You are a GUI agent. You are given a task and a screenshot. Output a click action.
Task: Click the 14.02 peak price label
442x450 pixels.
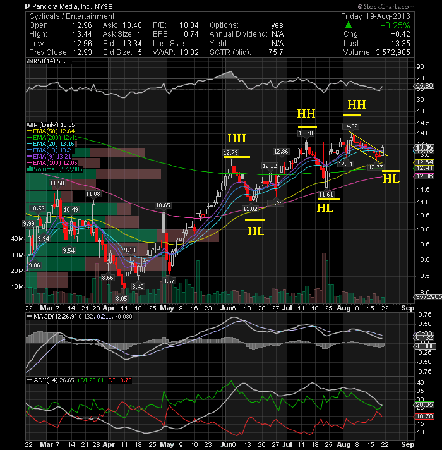[x=350, y=126]
